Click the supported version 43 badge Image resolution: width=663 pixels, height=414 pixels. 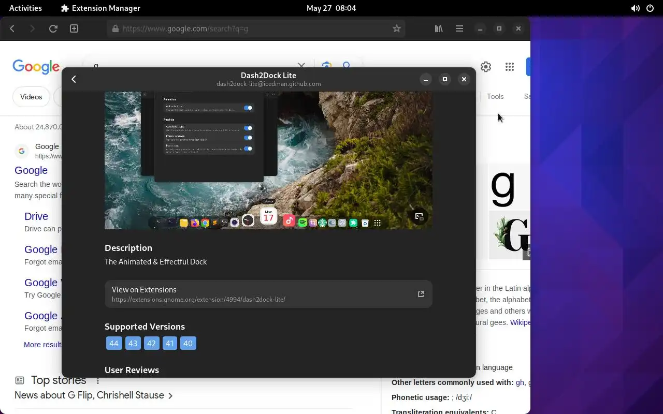click(x=133, y=343)
